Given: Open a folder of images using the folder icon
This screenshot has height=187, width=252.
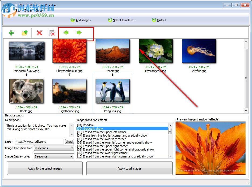Looking at the screenshot, I should (x=25, y=32).
